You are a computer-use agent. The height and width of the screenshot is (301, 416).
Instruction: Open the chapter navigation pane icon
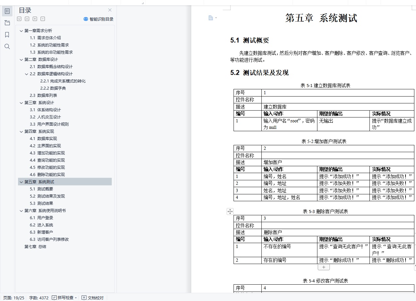(7, 23)
